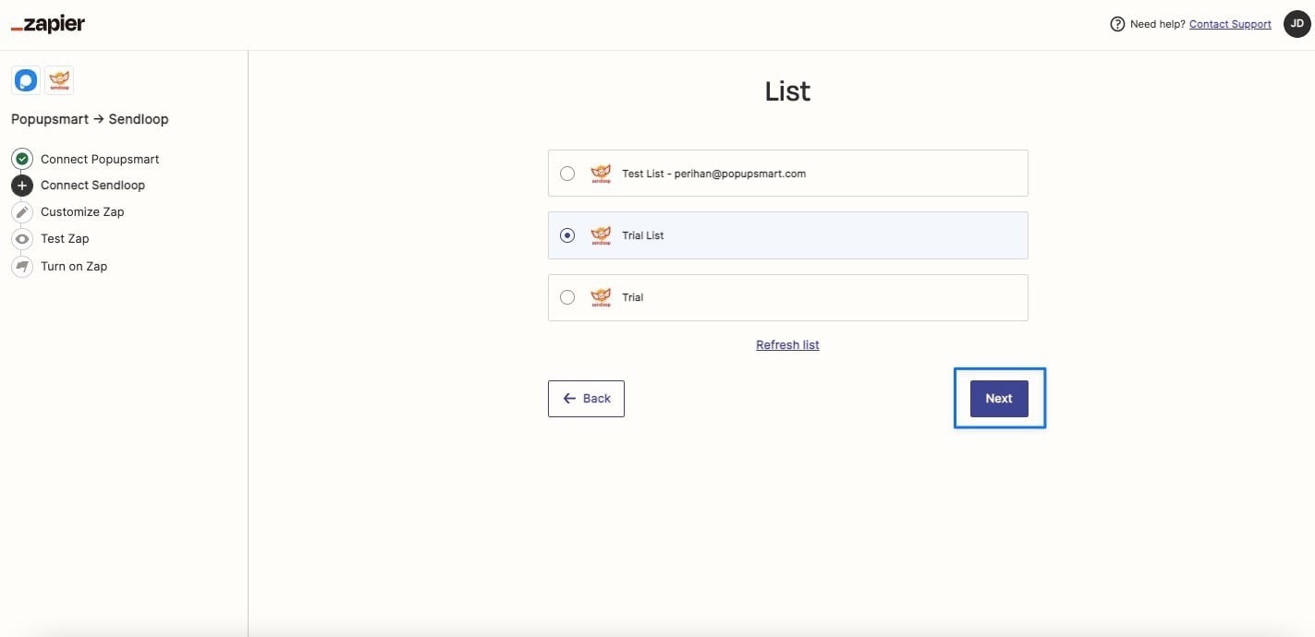Go to the Test Zap step
The width and height of the screenshot is (1315, 637).
pos(65,238)
